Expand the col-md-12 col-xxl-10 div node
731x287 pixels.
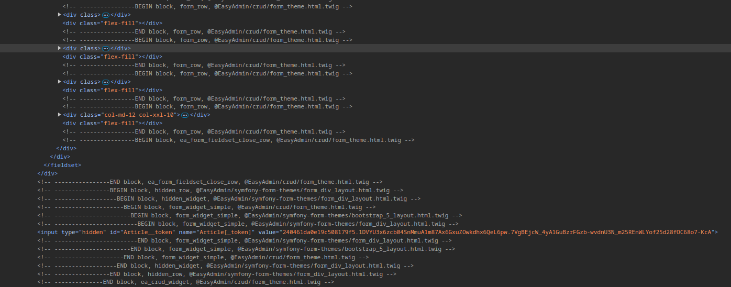[60, 115]
